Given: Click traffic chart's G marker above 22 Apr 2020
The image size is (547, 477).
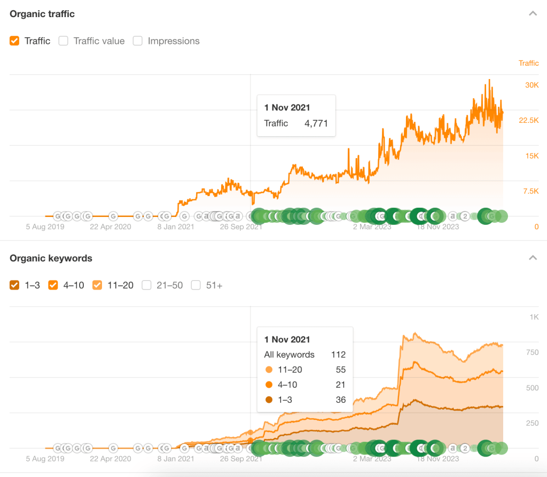Looking at the screenshot, I should click(113, 216).
